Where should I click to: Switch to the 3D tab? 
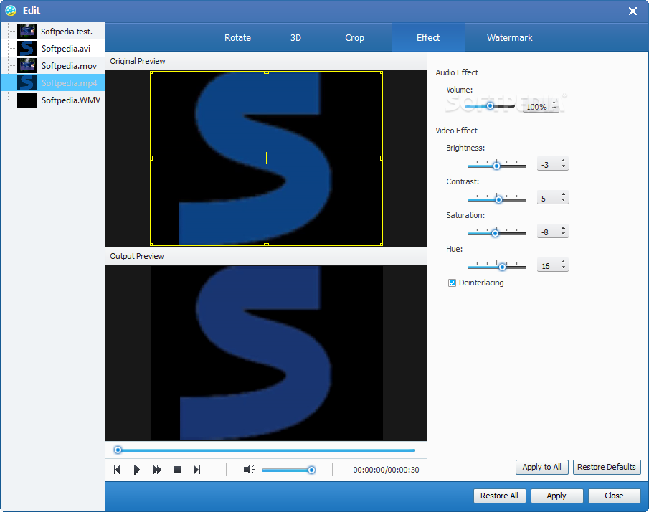295,38
